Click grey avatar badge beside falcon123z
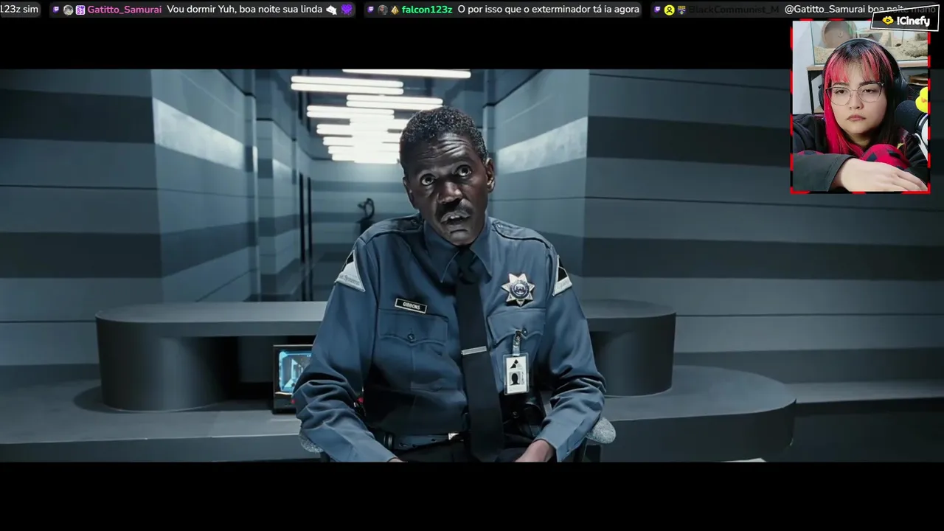The width and height of the screenshot is (944, 531). pos(383,10)
